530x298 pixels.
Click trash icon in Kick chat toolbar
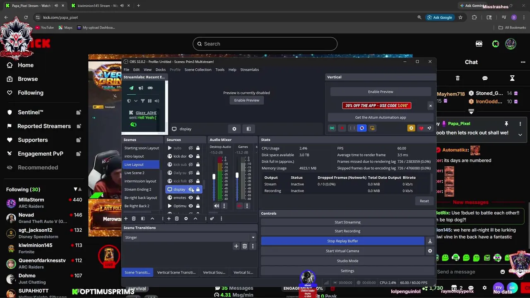point(458,78)
